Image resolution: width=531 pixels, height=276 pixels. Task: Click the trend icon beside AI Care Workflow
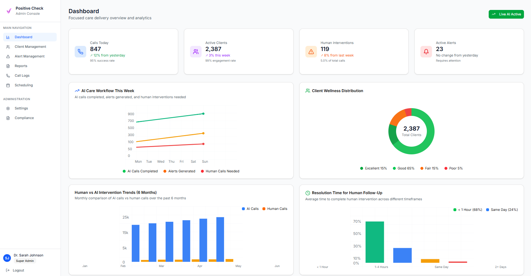coord(77,91)
